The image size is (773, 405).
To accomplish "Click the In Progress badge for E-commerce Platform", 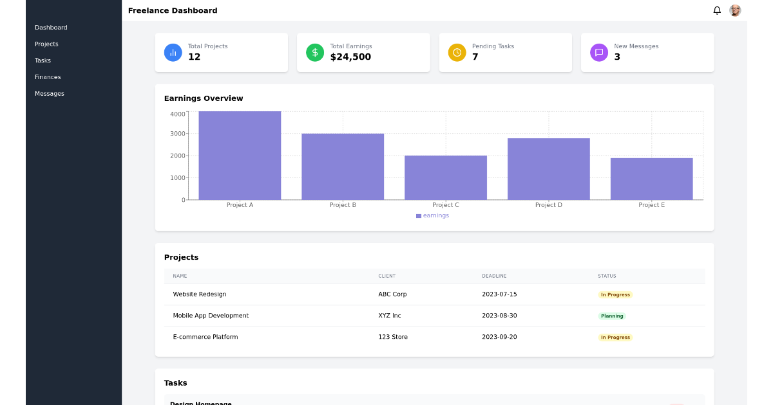I will point(615,337).
